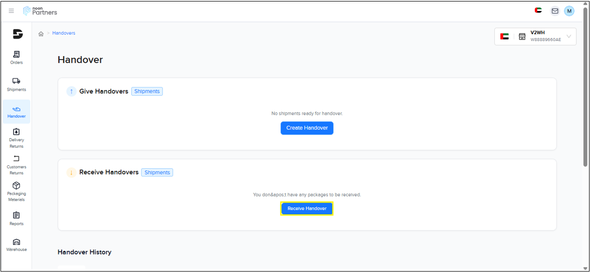
Task: Open the hamburger menu icon
Action: tap(12, 11)
